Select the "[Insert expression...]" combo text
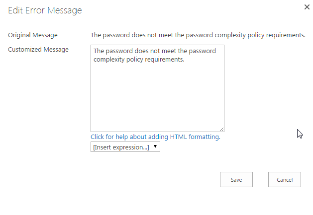 (121, 147)
